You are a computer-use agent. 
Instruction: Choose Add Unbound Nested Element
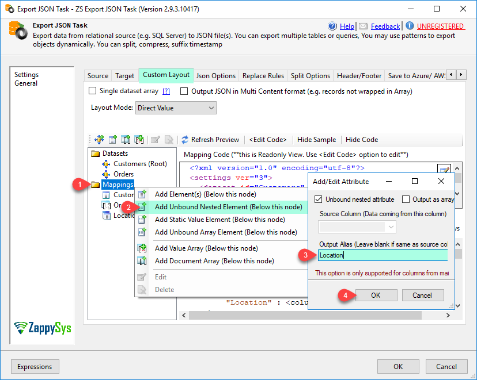pos(221,207)
